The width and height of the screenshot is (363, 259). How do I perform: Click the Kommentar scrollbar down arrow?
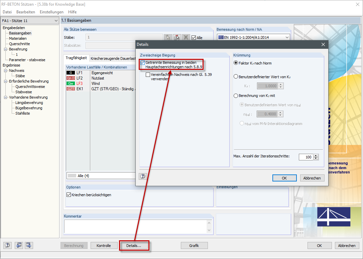[x=209, y=230]
